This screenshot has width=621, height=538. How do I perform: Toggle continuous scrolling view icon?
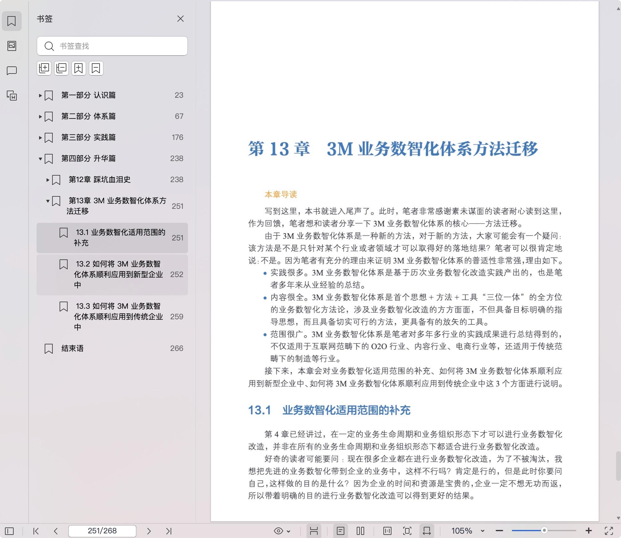(x=314, y=531)
